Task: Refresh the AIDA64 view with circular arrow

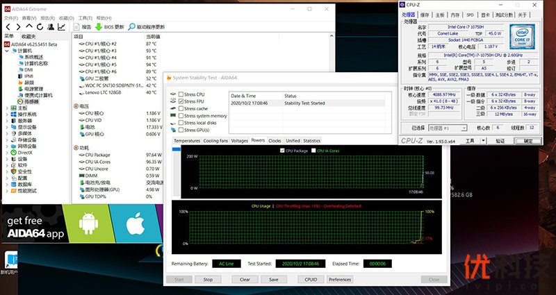Action: [40, 27]
